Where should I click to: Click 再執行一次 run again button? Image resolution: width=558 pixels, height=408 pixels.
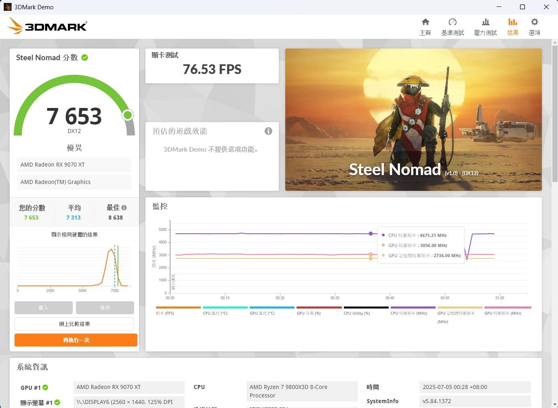pos(76,340)
